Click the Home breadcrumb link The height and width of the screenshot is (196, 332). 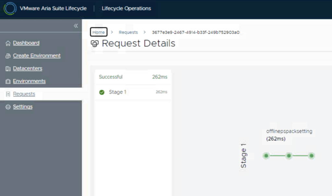tap(99, 32)
